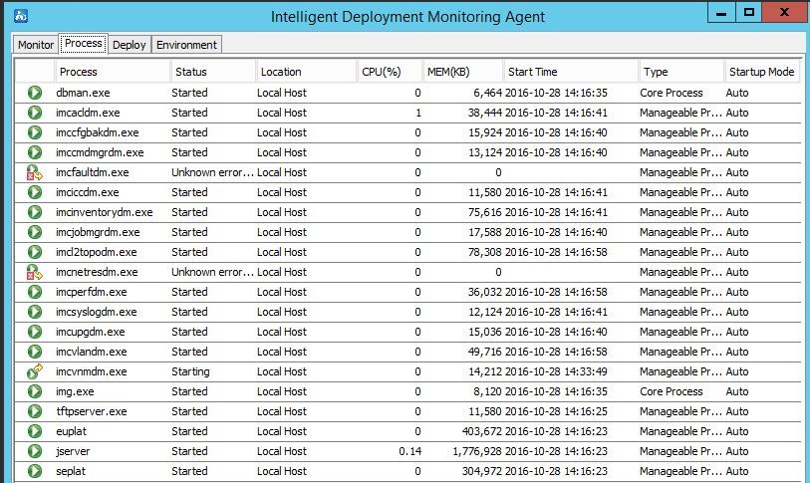Click imcinventorydm.exe memory value 75,616
Screen dimensions: 810x483
pos(484,212)
